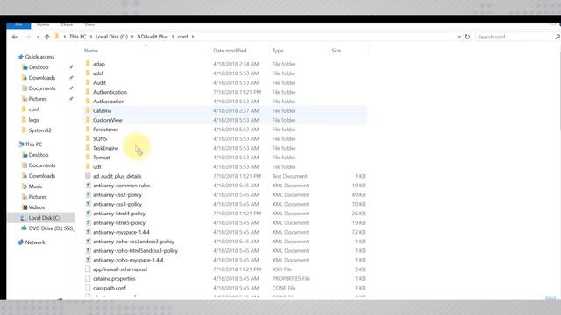Open the View ribbon tab
Viewport: 561px width, 315px height.
pos(89,24)
